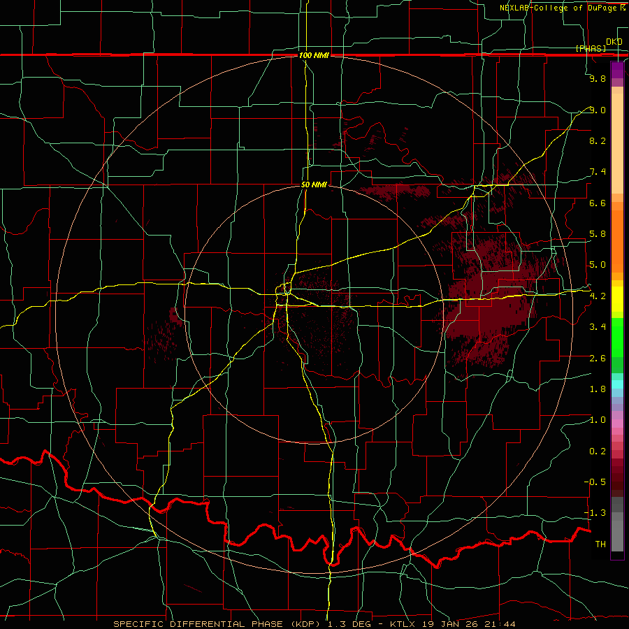The width and height of the screenshot is (629, 629).
Task: Click the 2.6 scale value
Action: click(598, 359)
